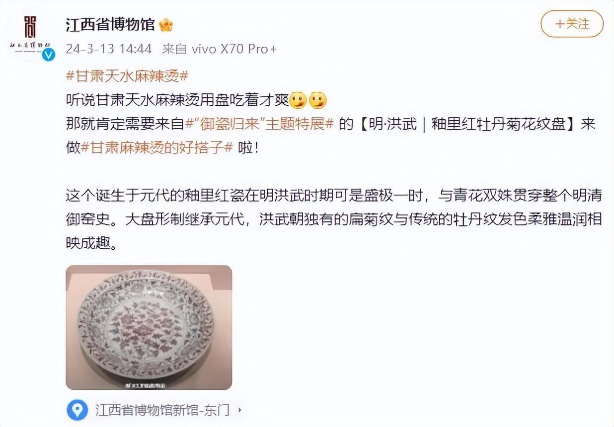
Task: Follow the account with +关注 button
Action: pyautogui.click(x=572, y=23)
